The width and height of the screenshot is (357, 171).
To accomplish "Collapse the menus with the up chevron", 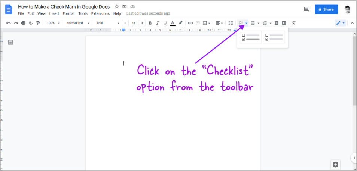I will [352, 23].
